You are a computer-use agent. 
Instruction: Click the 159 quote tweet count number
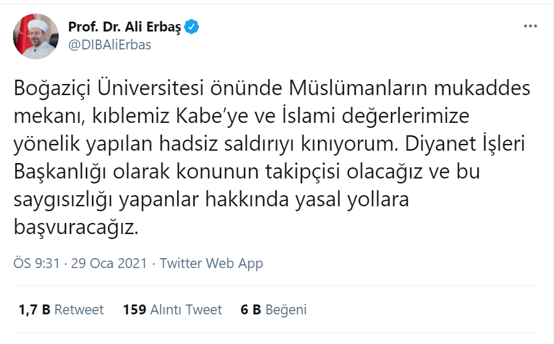click(x=135, y=309)
